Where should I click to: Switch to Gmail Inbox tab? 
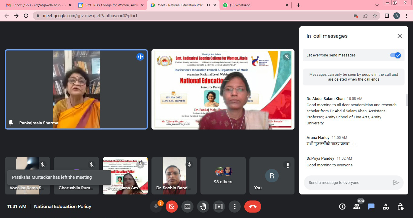point(36,5)
